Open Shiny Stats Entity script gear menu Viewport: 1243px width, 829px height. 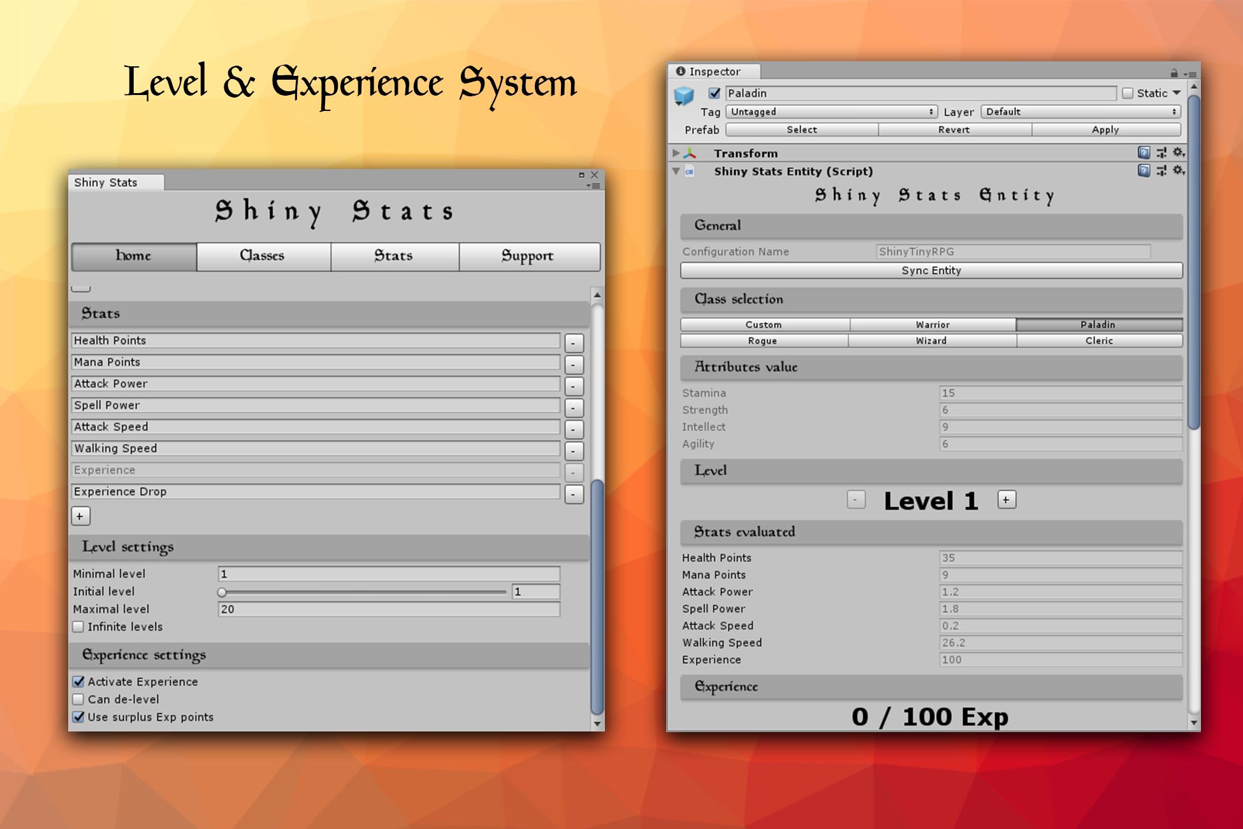tap(1179, 171)
